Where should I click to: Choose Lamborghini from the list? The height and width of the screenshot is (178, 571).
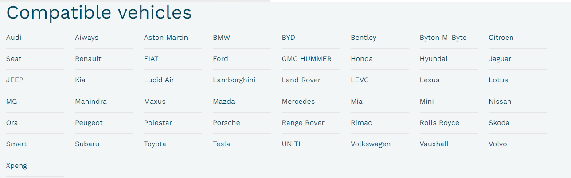pos(234,80)
